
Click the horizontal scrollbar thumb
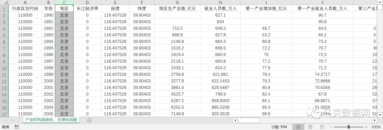(248, 120)
